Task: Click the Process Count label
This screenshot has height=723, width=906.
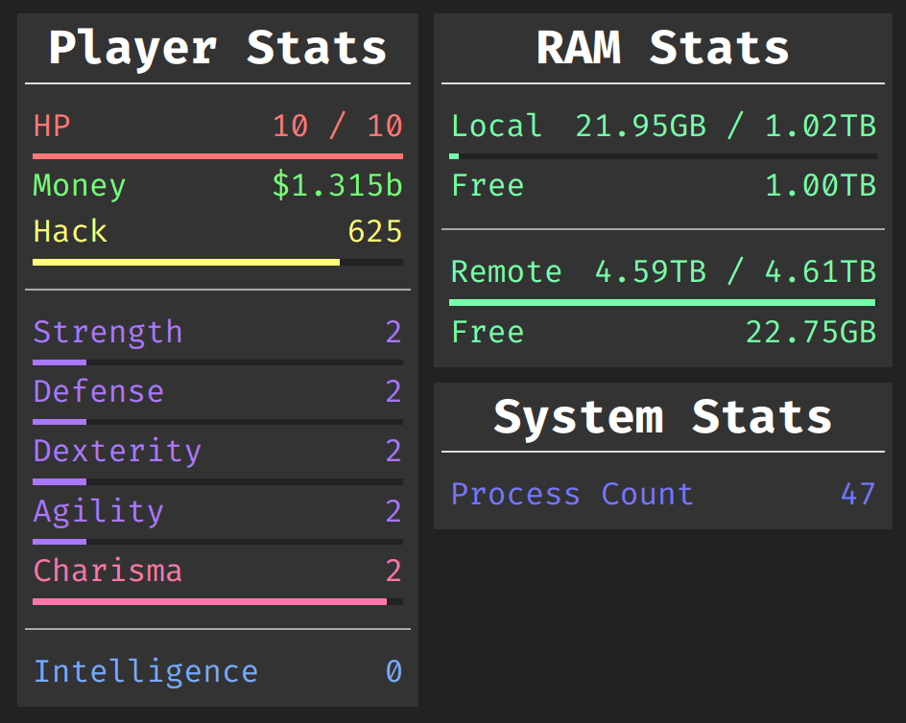Action: pyautogui.click(x=572, y=494)
